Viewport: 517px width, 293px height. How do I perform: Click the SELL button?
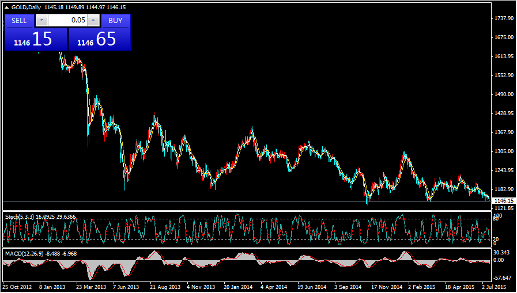(x=19, y=21)
